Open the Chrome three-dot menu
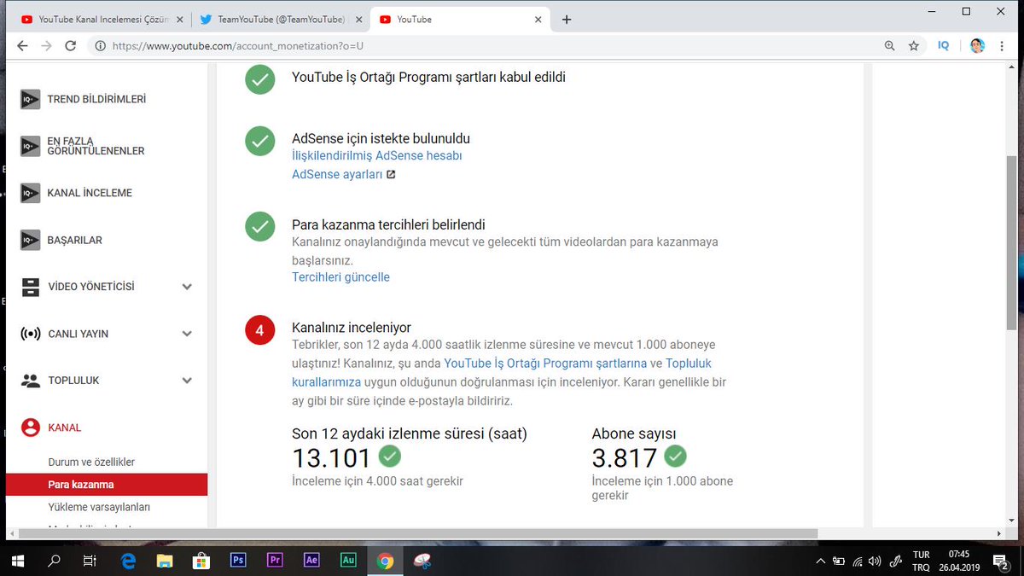Image resolution: width=1024 pixels, height=576 pixels. 1004,46
